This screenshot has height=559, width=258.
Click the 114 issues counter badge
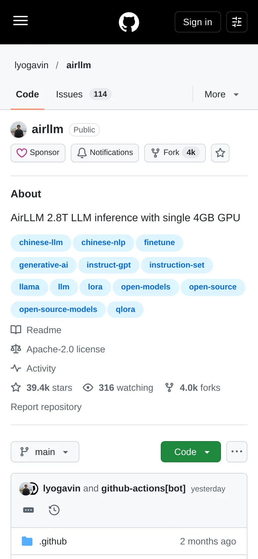[101, 94]
